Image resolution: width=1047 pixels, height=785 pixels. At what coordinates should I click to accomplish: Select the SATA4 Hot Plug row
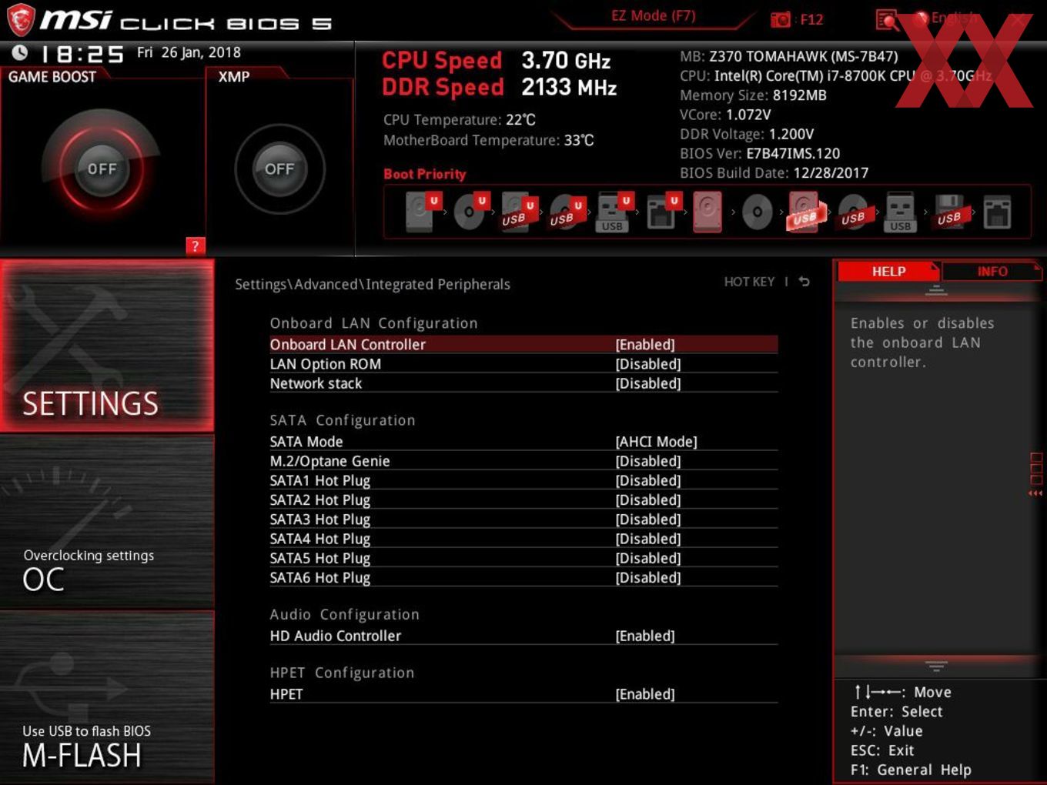tap(523, 539)
